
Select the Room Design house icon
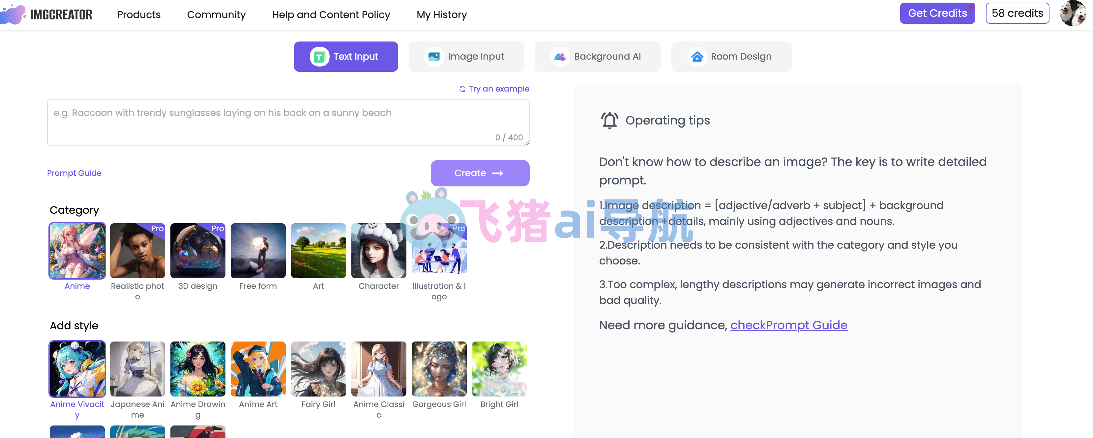[x=697, y=56]
